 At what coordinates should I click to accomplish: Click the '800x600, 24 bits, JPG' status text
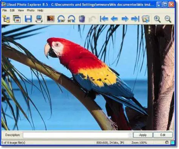[110, 143]
